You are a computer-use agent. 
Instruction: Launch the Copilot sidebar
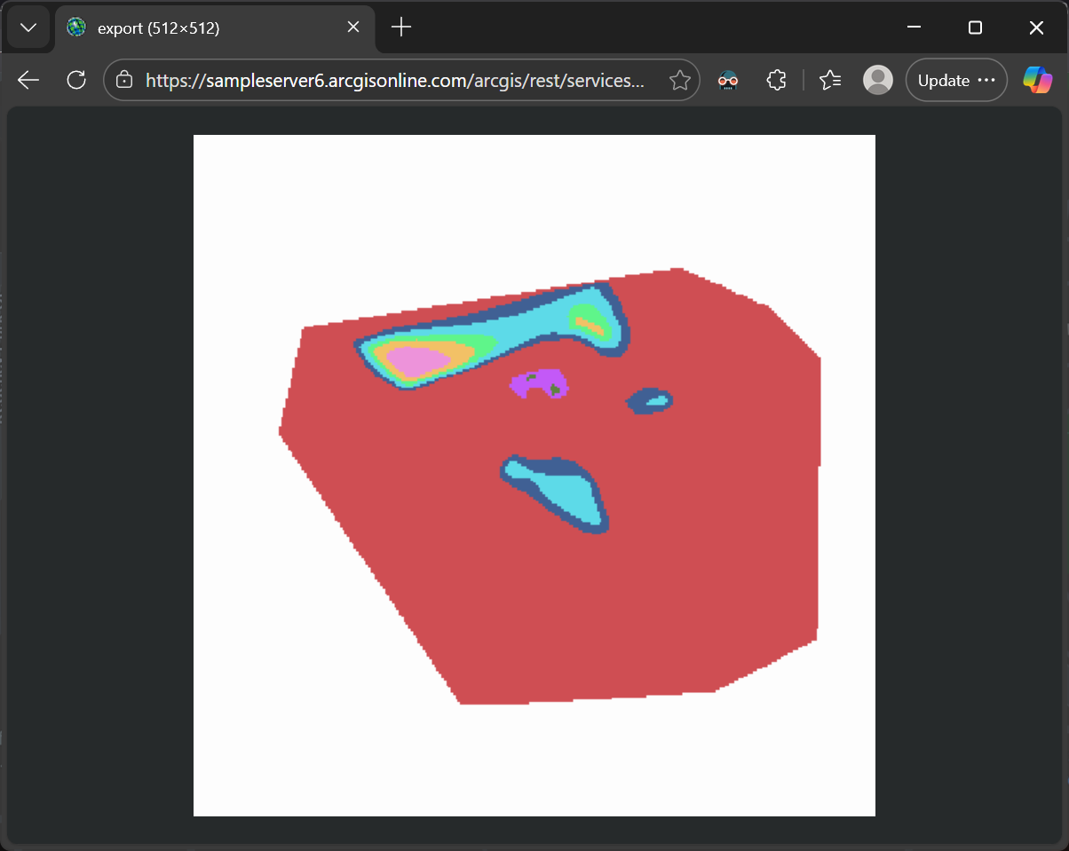[1037, 81]
